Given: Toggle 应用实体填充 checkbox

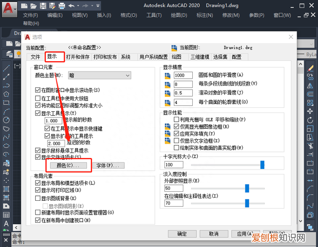Looking at the screenshot, I should (176, 133).
